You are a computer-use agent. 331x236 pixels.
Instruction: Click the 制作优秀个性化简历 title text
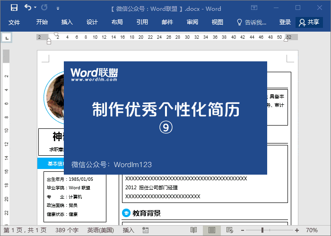point(166,109)
